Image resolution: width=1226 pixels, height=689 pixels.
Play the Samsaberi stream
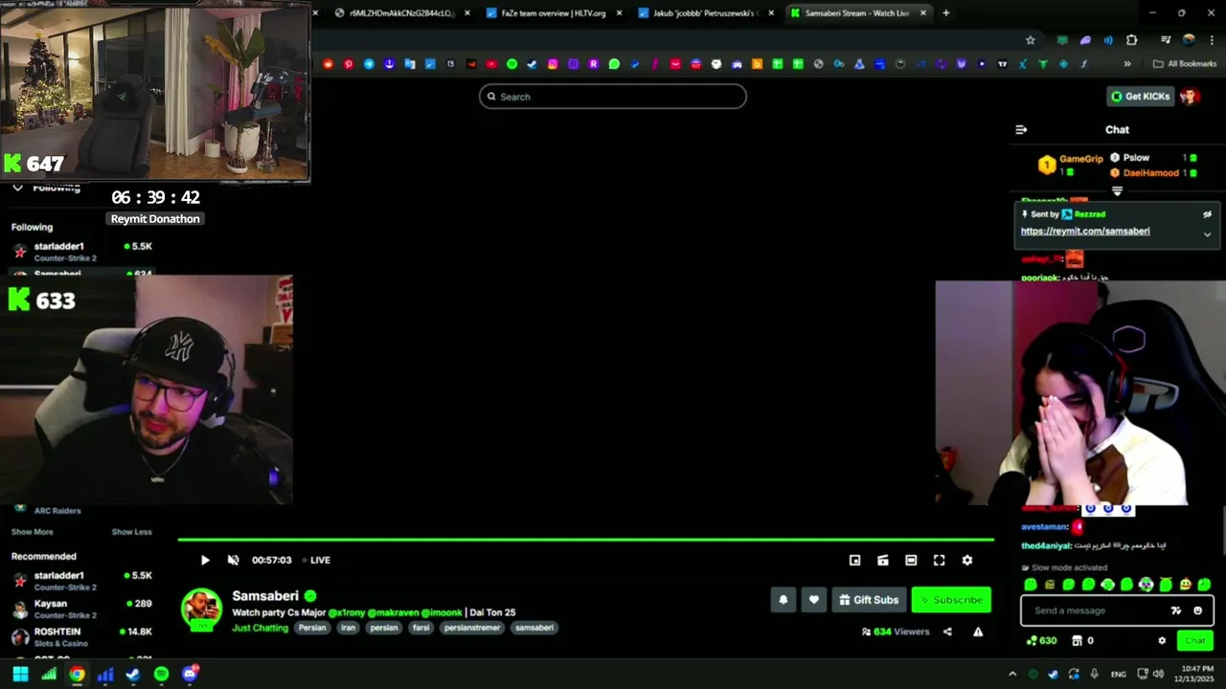pos(205,561)
